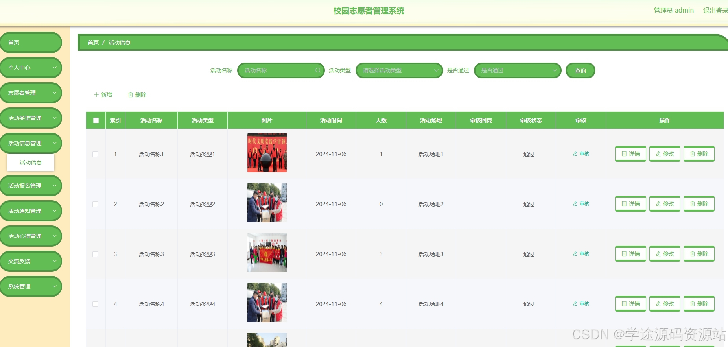Focus the 活动名称 search input
This screenshot has width=728, height=347.
(281, 70)
